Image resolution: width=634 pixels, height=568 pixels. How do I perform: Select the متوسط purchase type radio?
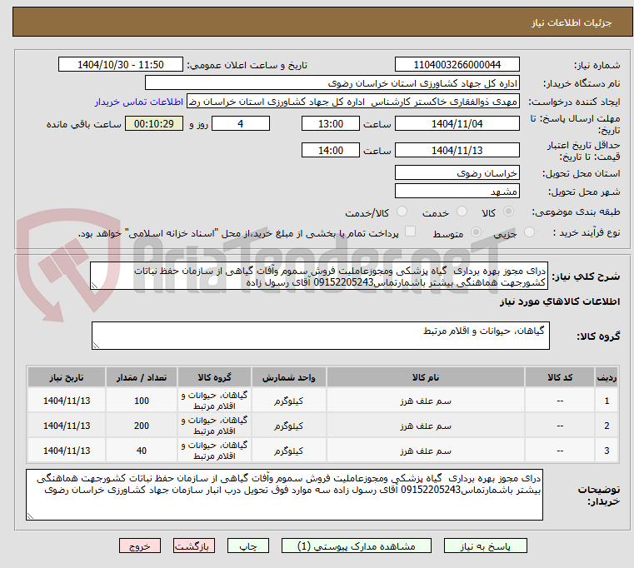[x=477, y=232]
